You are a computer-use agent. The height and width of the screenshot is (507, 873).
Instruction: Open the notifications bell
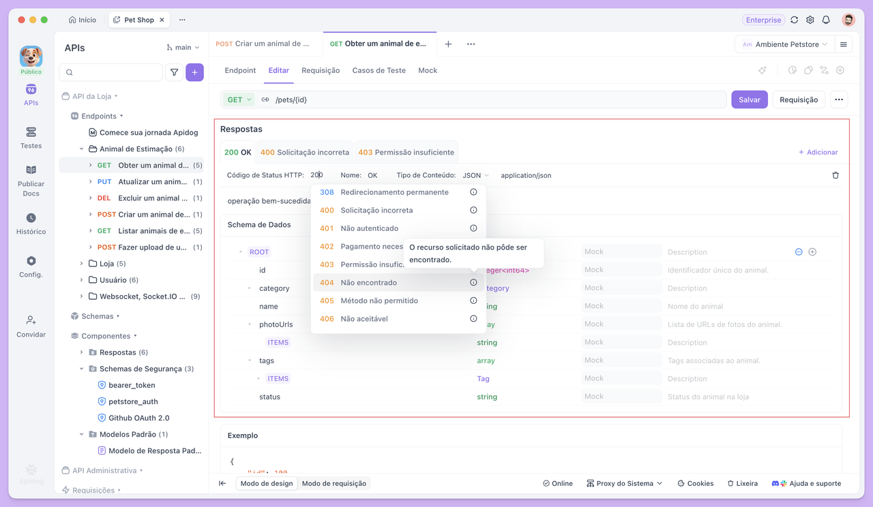tap(826, 20)
